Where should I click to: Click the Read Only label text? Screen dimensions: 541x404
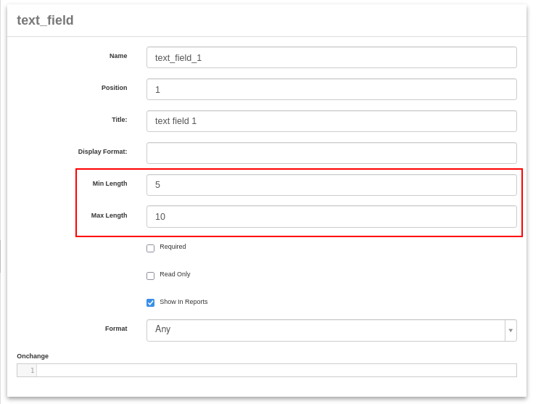click(175, 274)
